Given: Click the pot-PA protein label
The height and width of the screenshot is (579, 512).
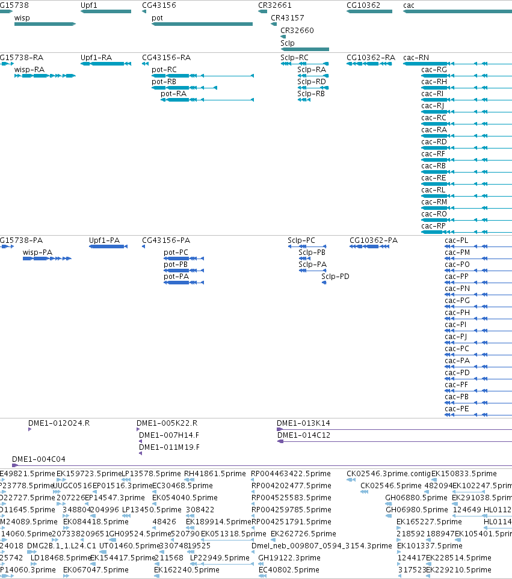Looking at the screenshot, I should click(176, 276).
